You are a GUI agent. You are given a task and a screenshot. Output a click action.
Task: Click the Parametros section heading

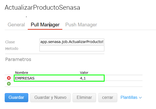pyautogui.click(x=18, y=59)
